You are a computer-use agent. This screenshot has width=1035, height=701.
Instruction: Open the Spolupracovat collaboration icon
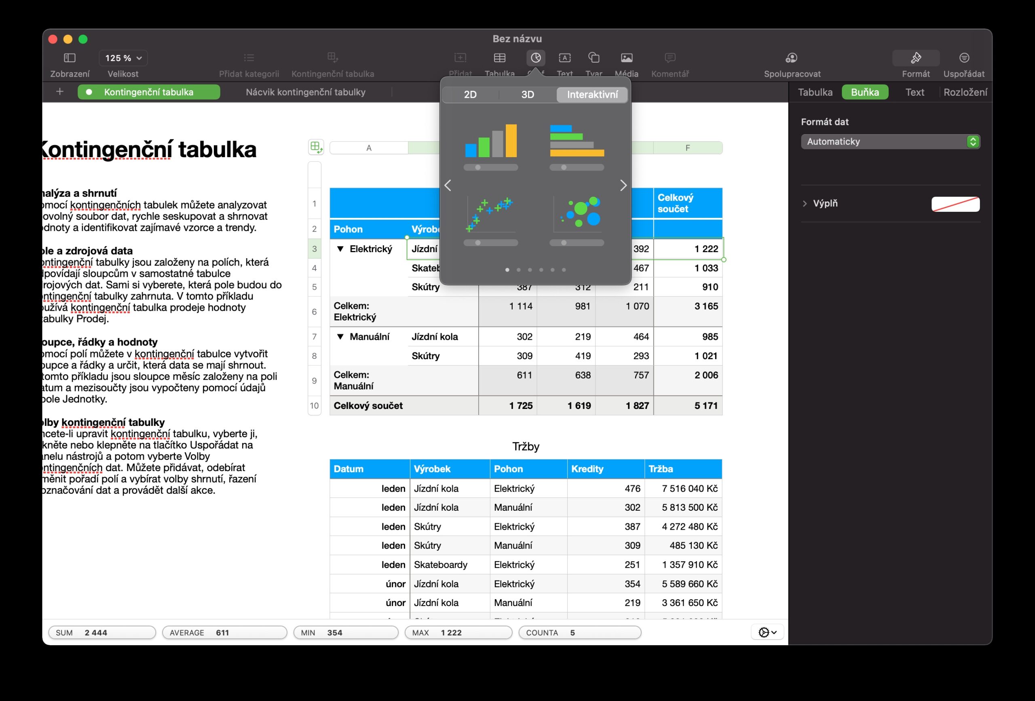[x=791, y=58]
